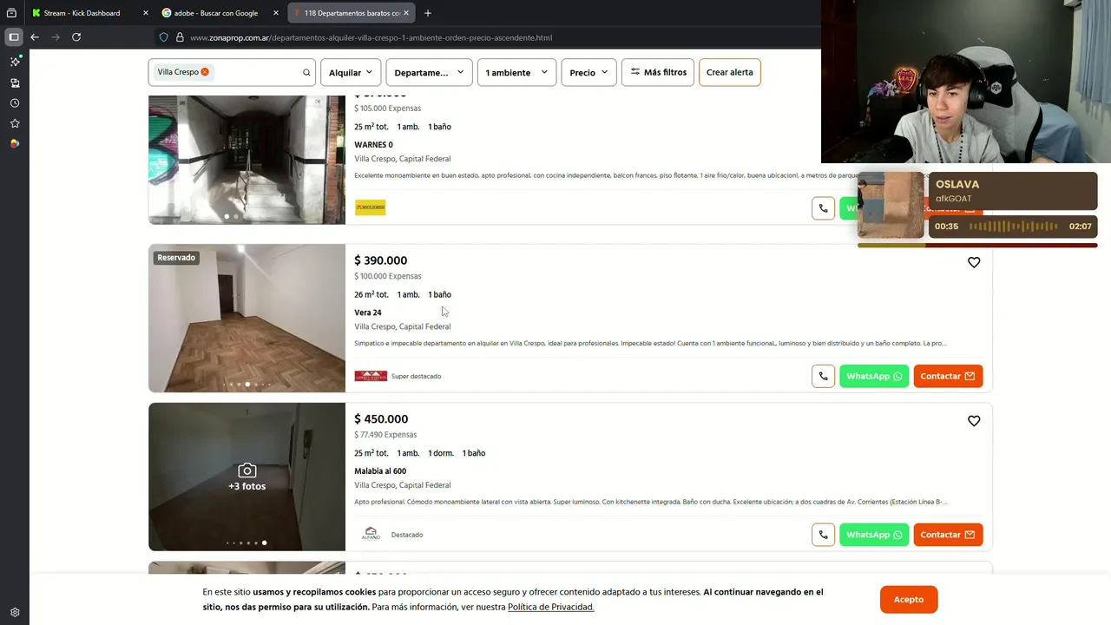Viewport: 1111px width, 625px height.
Task: Click the OSLAVA song album thumbnail
Action: (891, 205)
